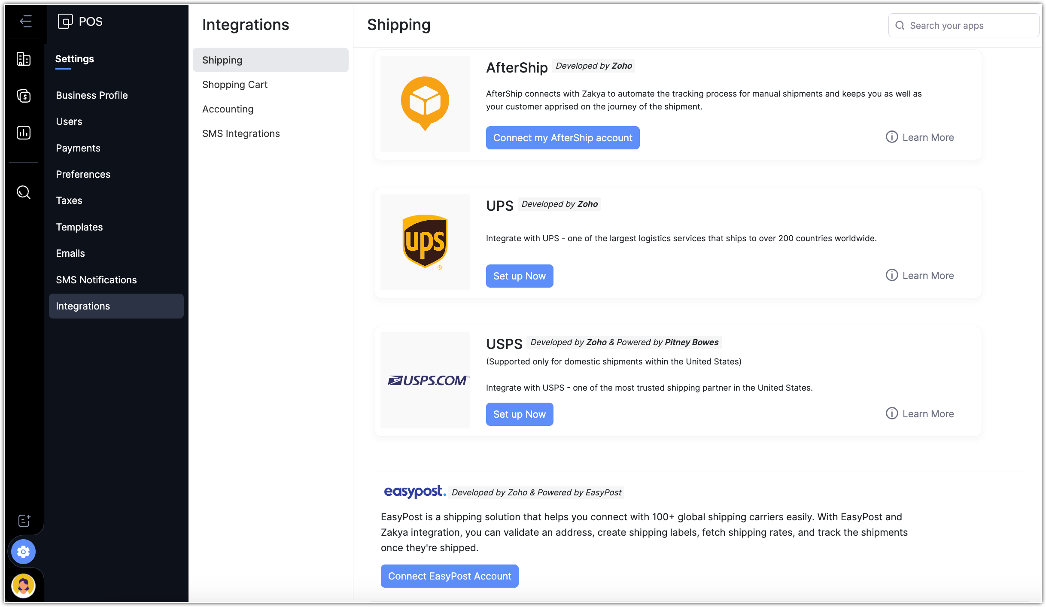Click the settings gear icon
Screen dimensions: 1046x607
[24, 552]
